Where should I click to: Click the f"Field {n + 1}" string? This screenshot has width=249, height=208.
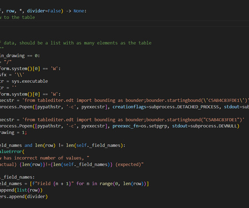53,184
